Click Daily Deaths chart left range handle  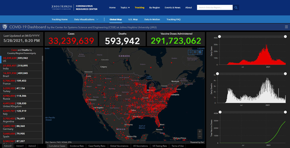(217, 74)
